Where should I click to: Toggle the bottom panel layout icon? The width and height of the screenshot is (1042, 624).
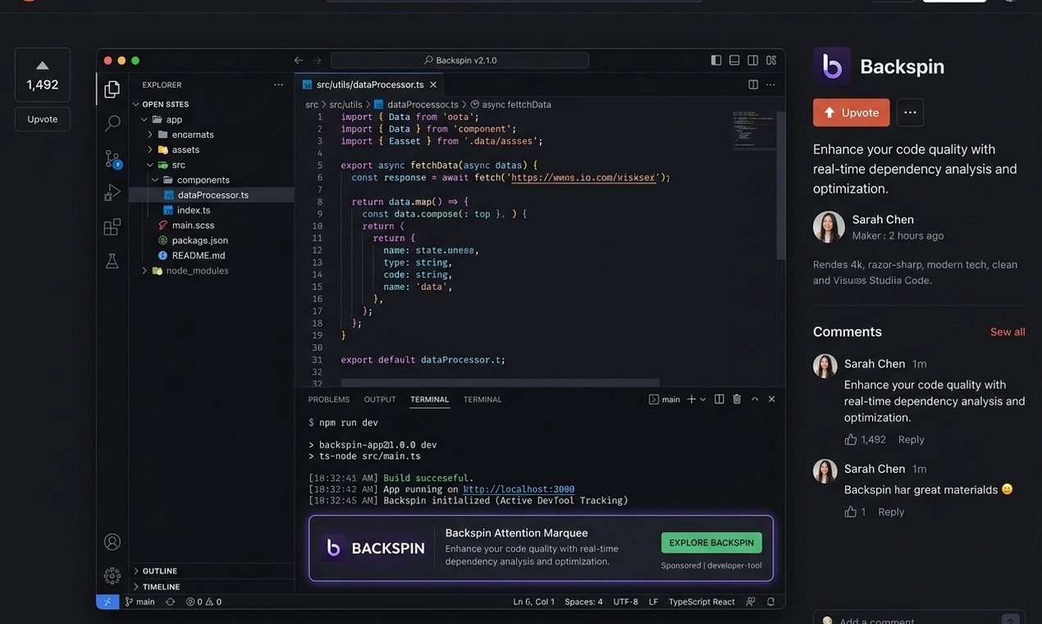click(x=734, y=60)
